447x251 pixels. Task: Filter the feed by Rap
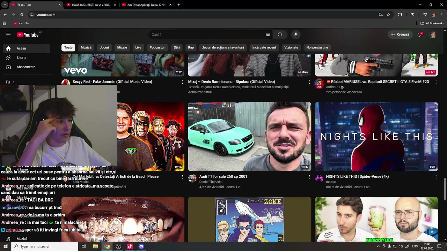pyautogui.click(x=191, y=47)
